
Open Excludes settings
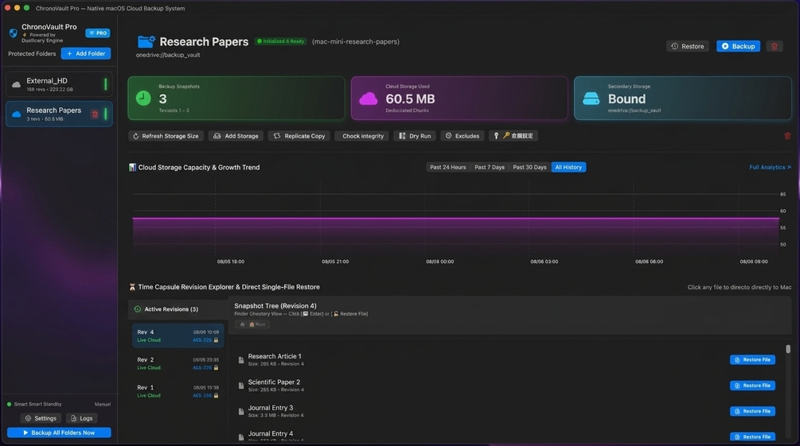point(462,136)
